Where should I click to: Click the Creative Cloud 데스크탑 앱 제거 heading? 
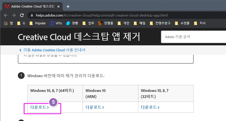[x=79, y=37]
